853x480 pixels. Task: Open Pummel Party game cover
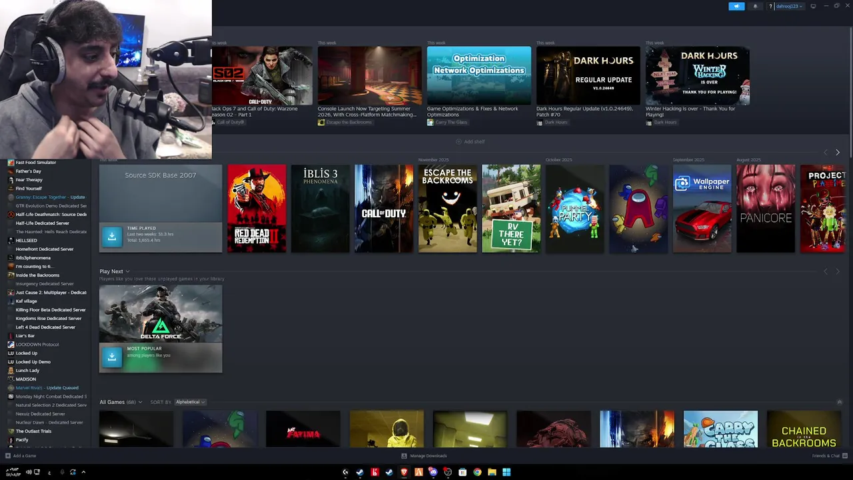point(574,209)
